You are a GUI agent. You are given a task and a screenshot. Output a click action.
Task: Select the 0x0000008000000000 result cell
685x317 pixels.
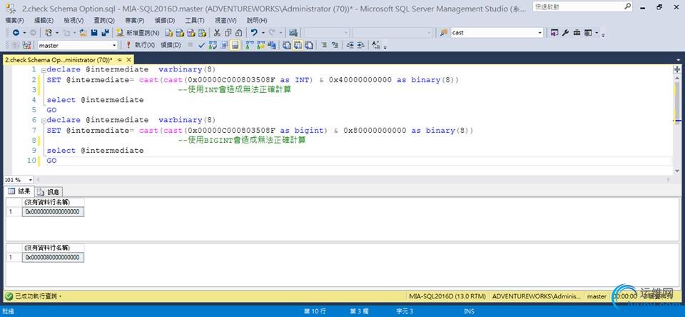(53, 257)
